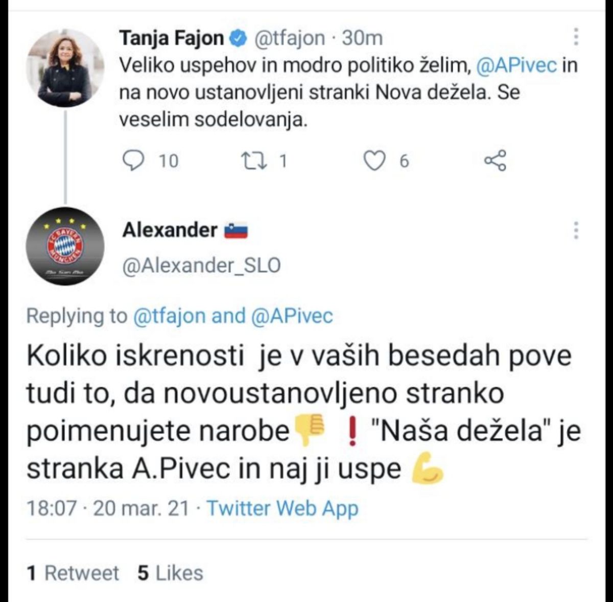This screenshot has height=602, width=613.
Task: Open Alexander's Bayern München avatar
Action: pos(65,246)
